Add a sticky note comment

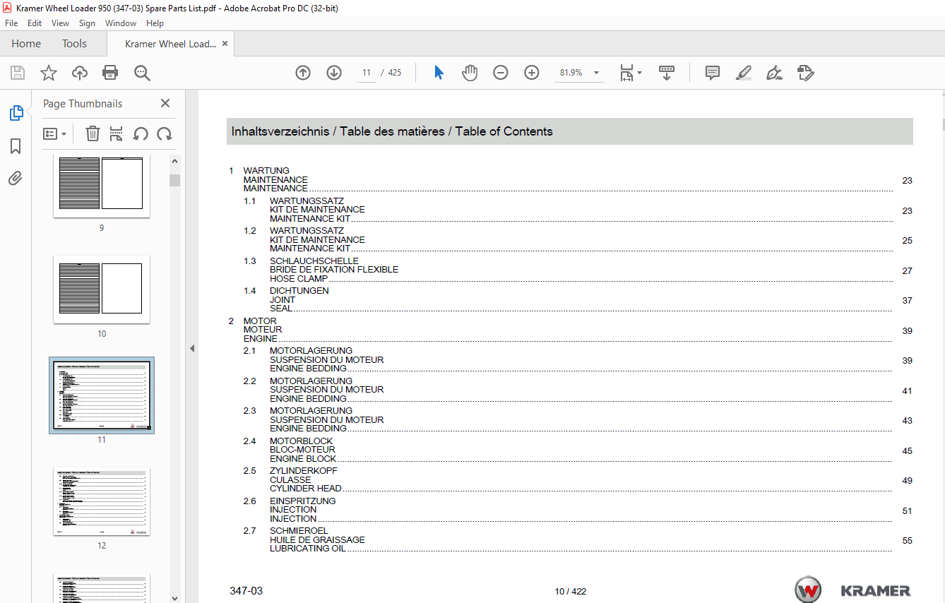click(713, 73)
